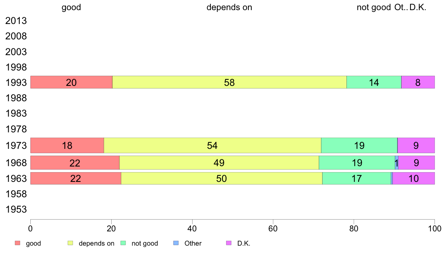Select the 1993 'good' segment labeled 20
This screenshot has width=445, height=276.
[x=71, y=82]
